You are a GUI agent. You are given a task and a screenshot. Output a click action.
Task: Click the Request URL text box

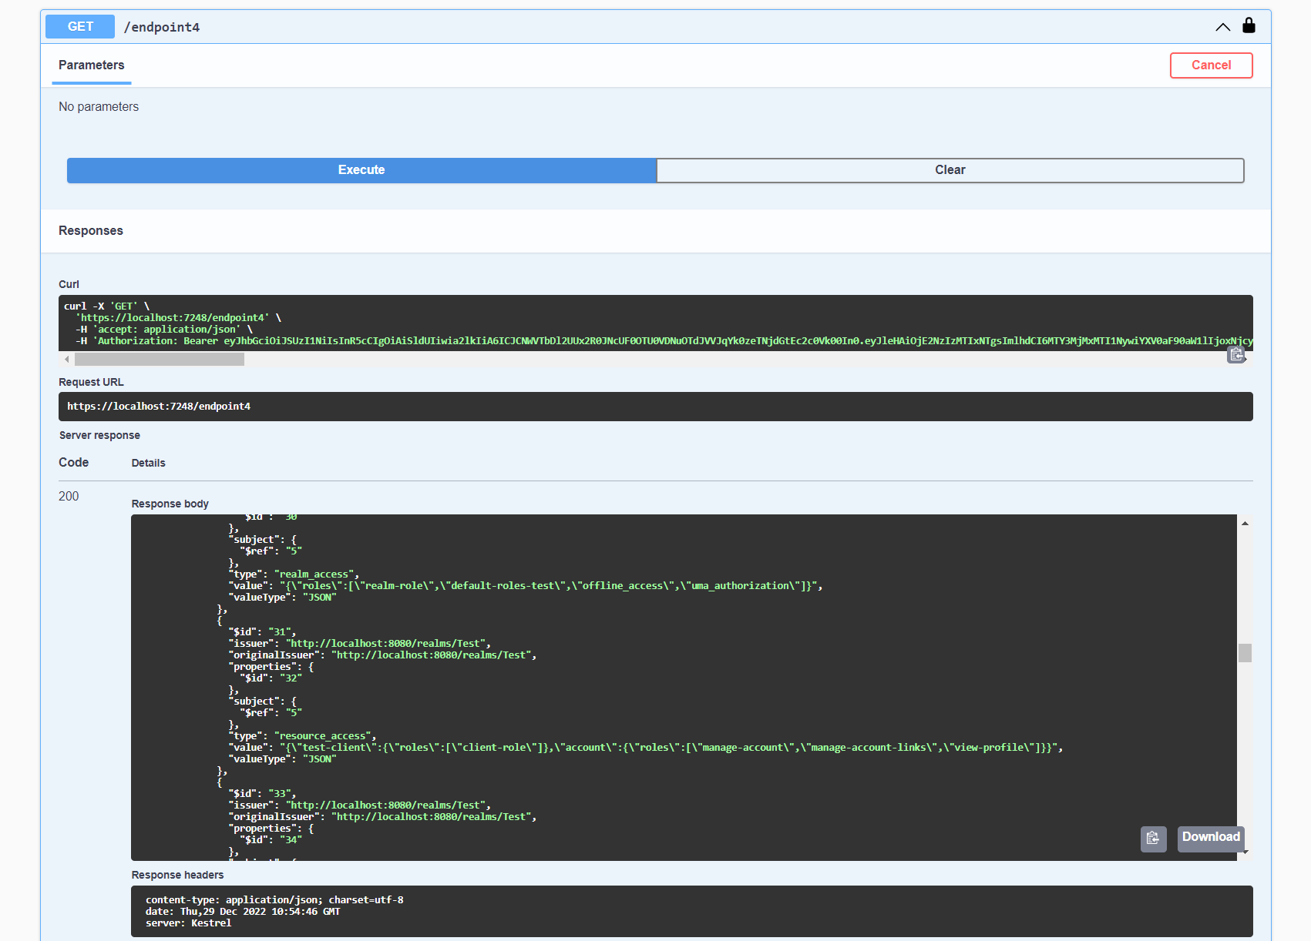(656, 407)
